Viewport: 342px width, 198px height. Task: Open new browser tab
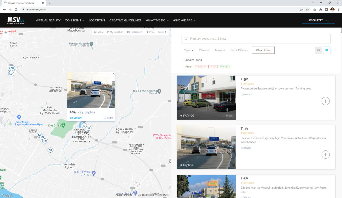(x=50, y=3)
